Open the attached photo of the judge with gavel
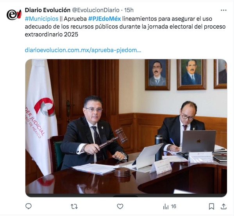This screenshot has height=216, width=234. pyautogui.click(x=126, y=128)
